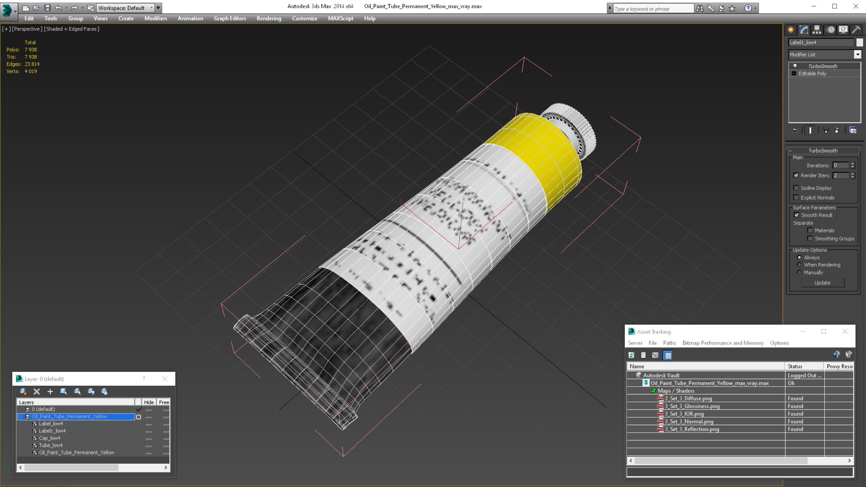
Task: Collapse the TurboSmooth rollout
Action: coord(791,151)
